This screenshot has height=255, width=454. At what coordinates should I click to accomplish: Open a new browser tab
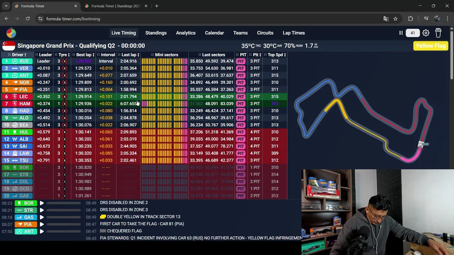coord(156,6)
